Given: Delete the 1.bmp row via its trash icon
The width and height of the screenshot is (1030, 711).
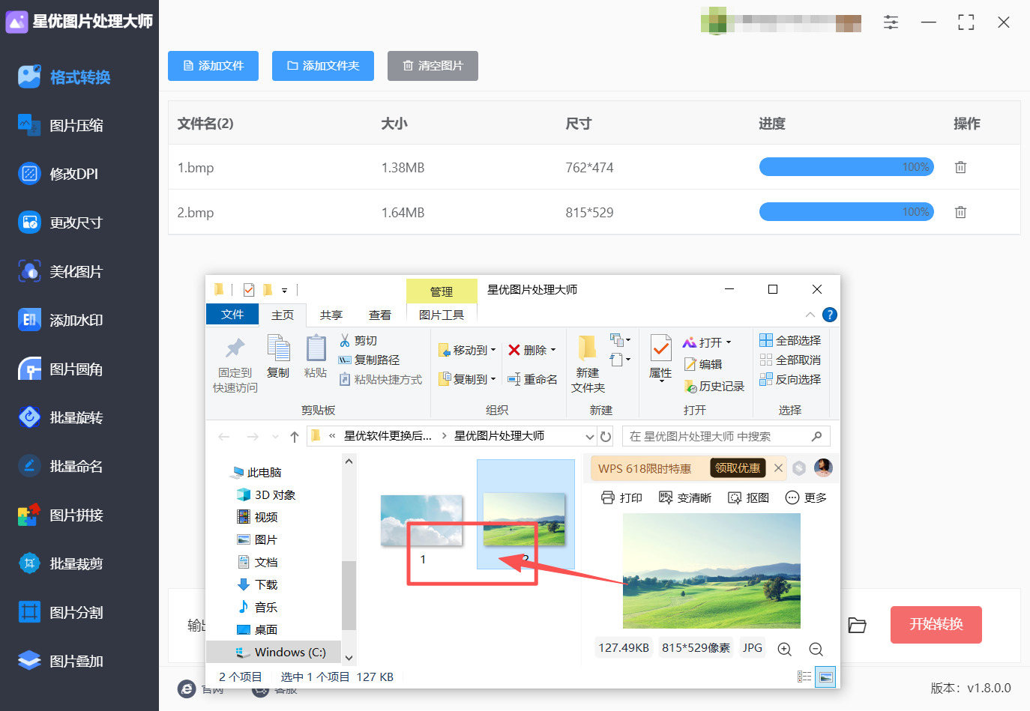Looking at the screenshot, I should point(960,167).
